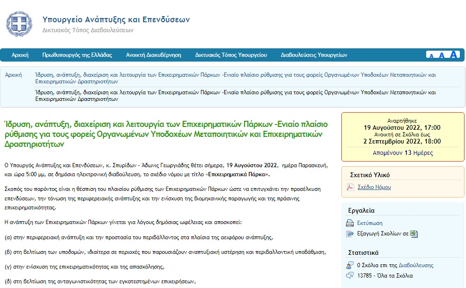
Task: Click the Αρχική breadcrumb link
Action: point(13,75)
